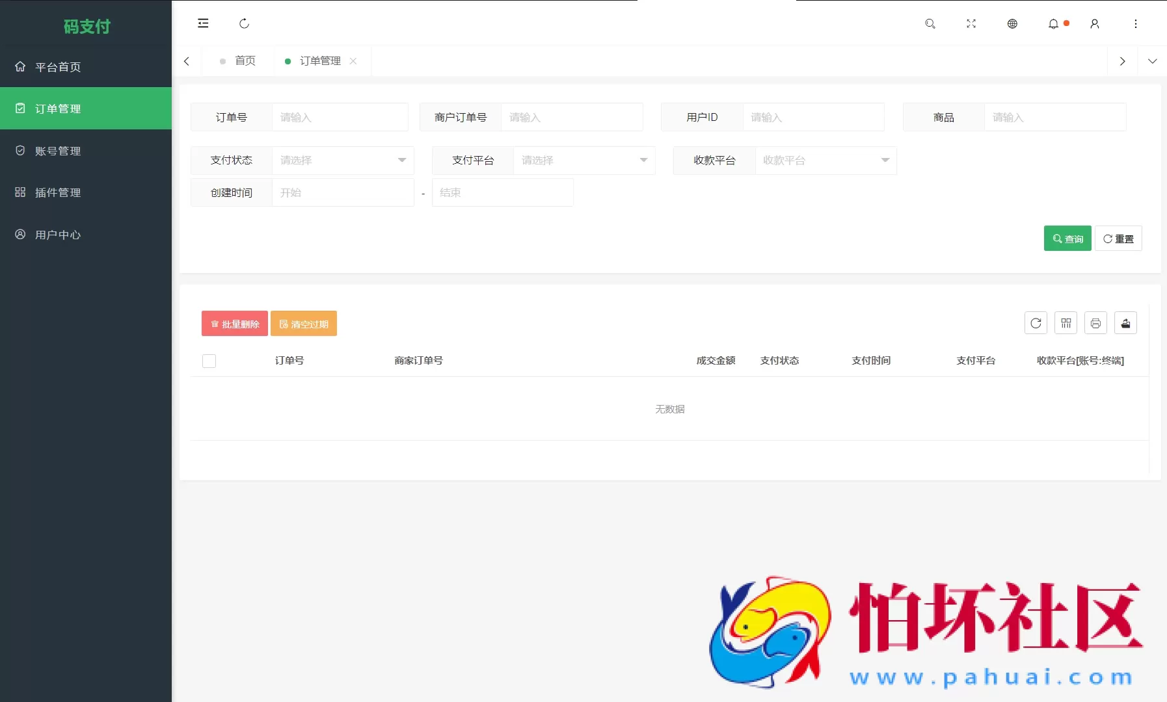Select all rows with header checkbox
The width and height of the screenshot is (1167, 702).
209,360
